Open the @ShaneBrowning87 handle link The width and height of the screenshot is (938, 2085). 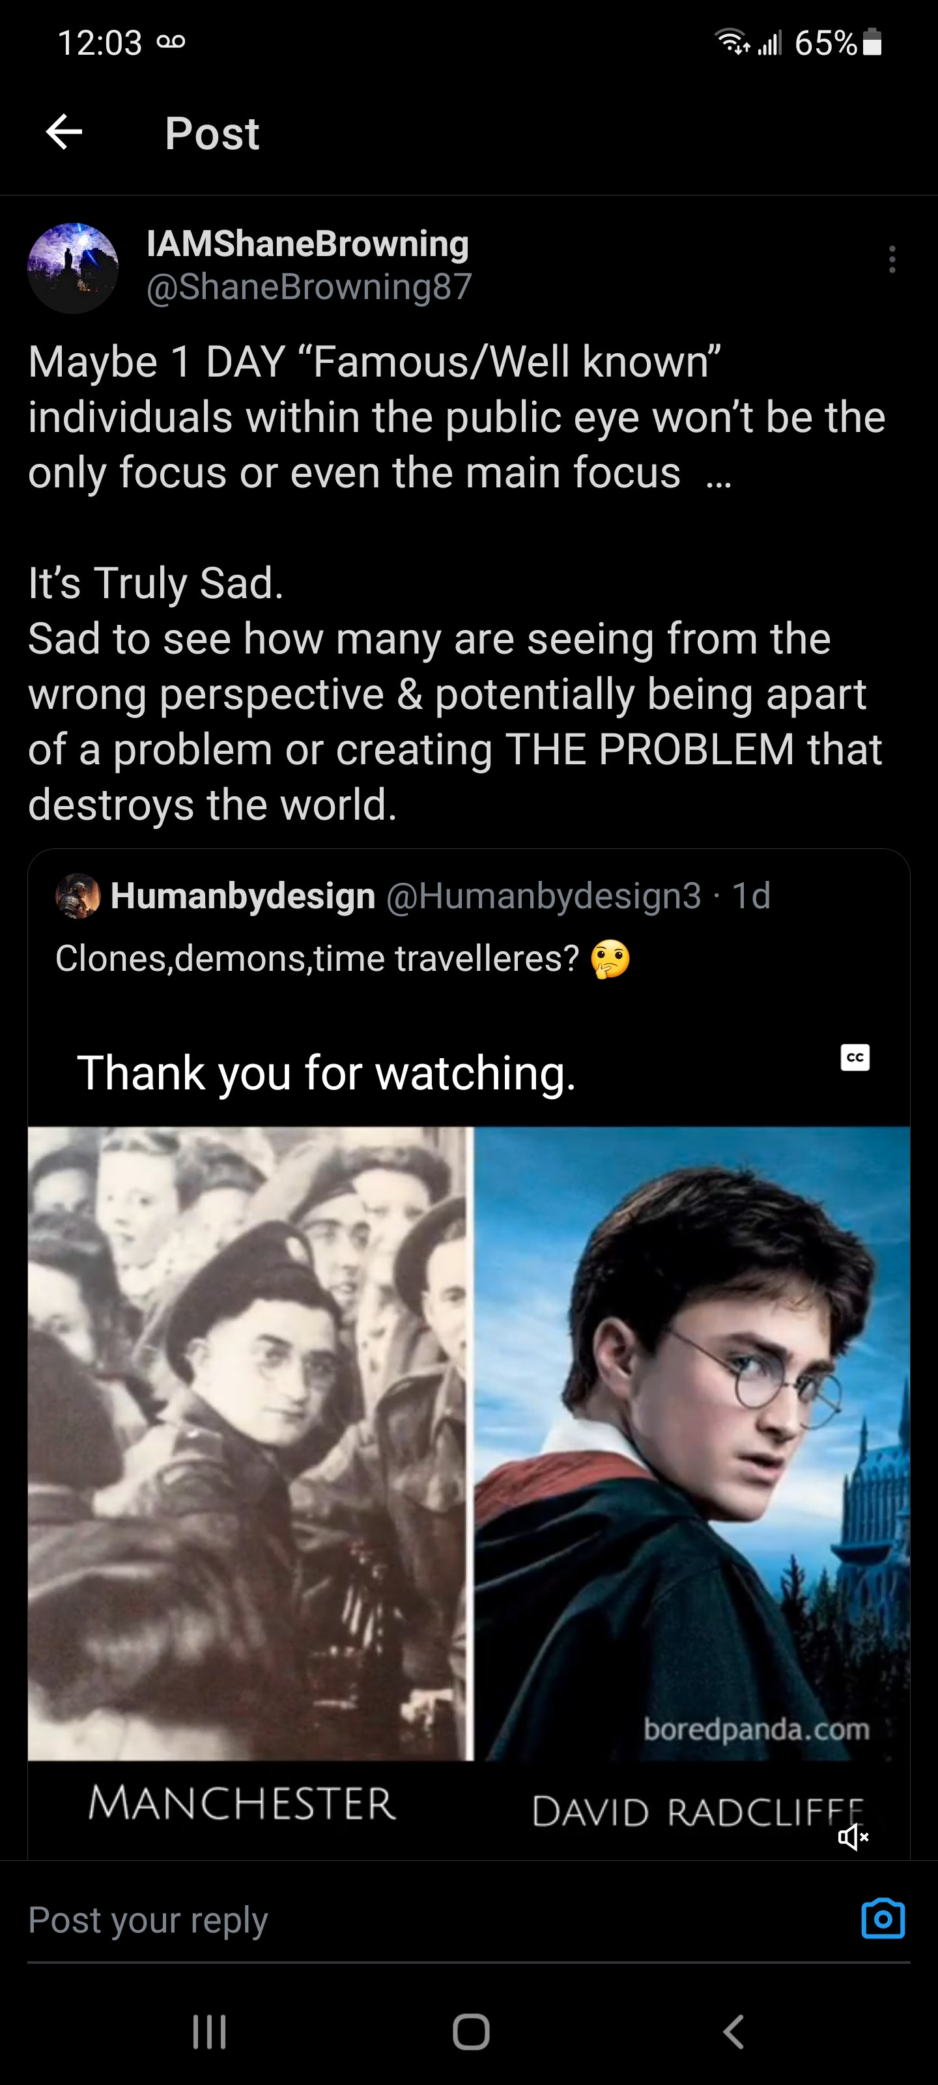pos(309,287)
